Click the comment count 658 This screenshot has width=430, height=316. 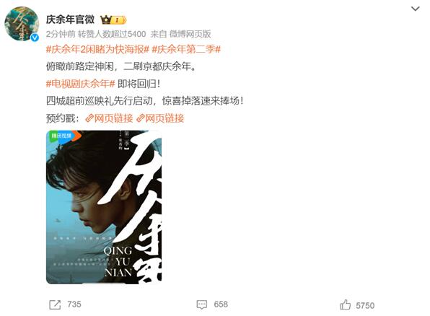[x=221, y=304]
